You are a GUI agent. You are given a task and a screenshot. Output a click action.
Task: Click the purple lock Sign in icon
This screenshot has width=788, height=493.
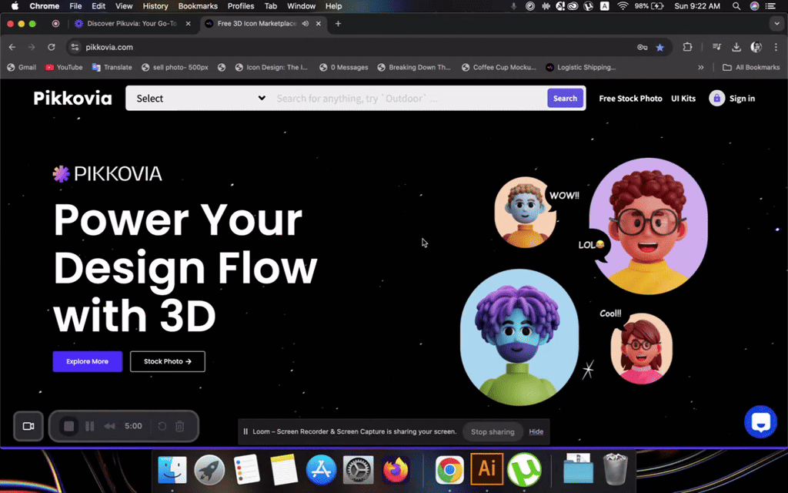[x=716, y=99]
